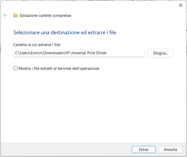The width and height of the screenshot is (187, 157).
Task: Click the destination folder path field
Action: [79, 53]
